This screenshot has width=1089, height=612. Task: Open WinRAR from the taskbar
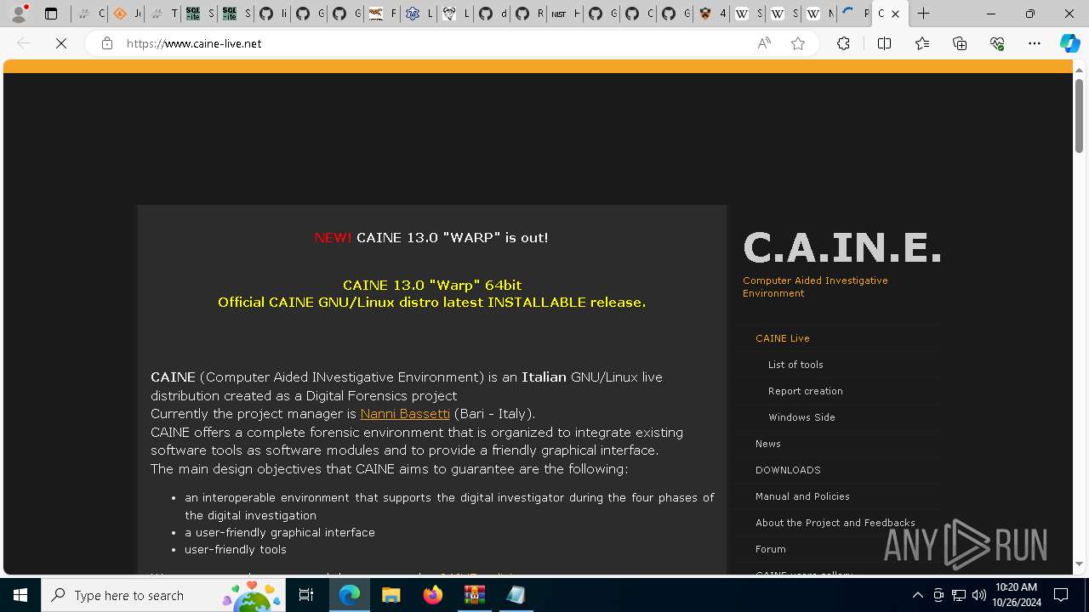[474, 595]
